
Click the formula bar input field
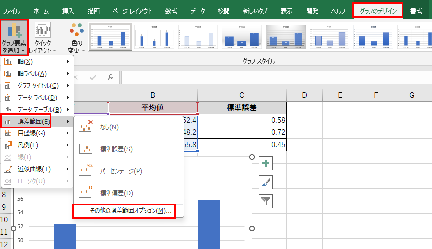coord(274,77)
